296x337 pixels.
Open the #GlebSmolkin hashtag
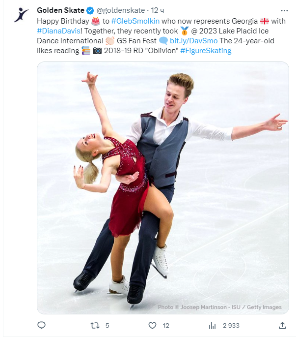[135, 21]
